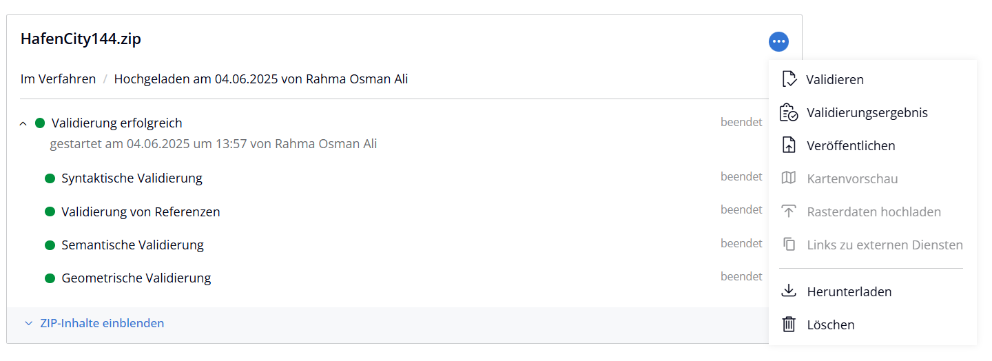Select the Validierung von Referenzen row
Image resolution: width=992 pixels, height=361 pixels.
(x=141, y=212)
